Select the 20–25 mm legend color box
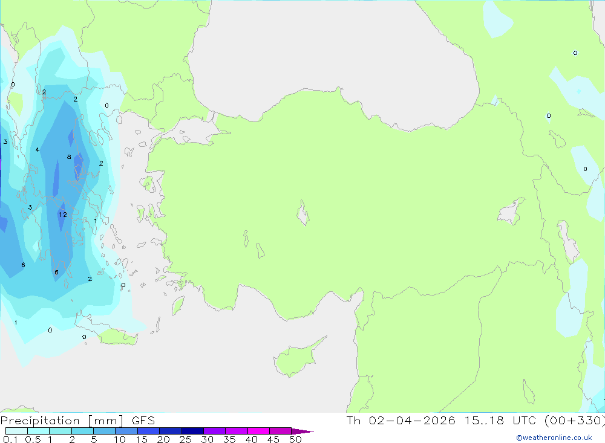Viewport: 605px width, 443px height. click(x=170, y=431)
